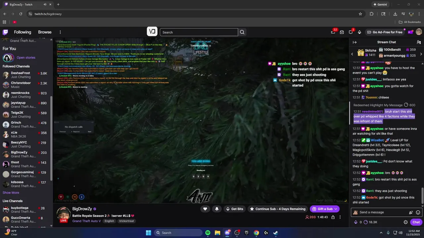Click the English tag
Image resolution: width=424 pixels, height=238 pixels.
(109, 221)
